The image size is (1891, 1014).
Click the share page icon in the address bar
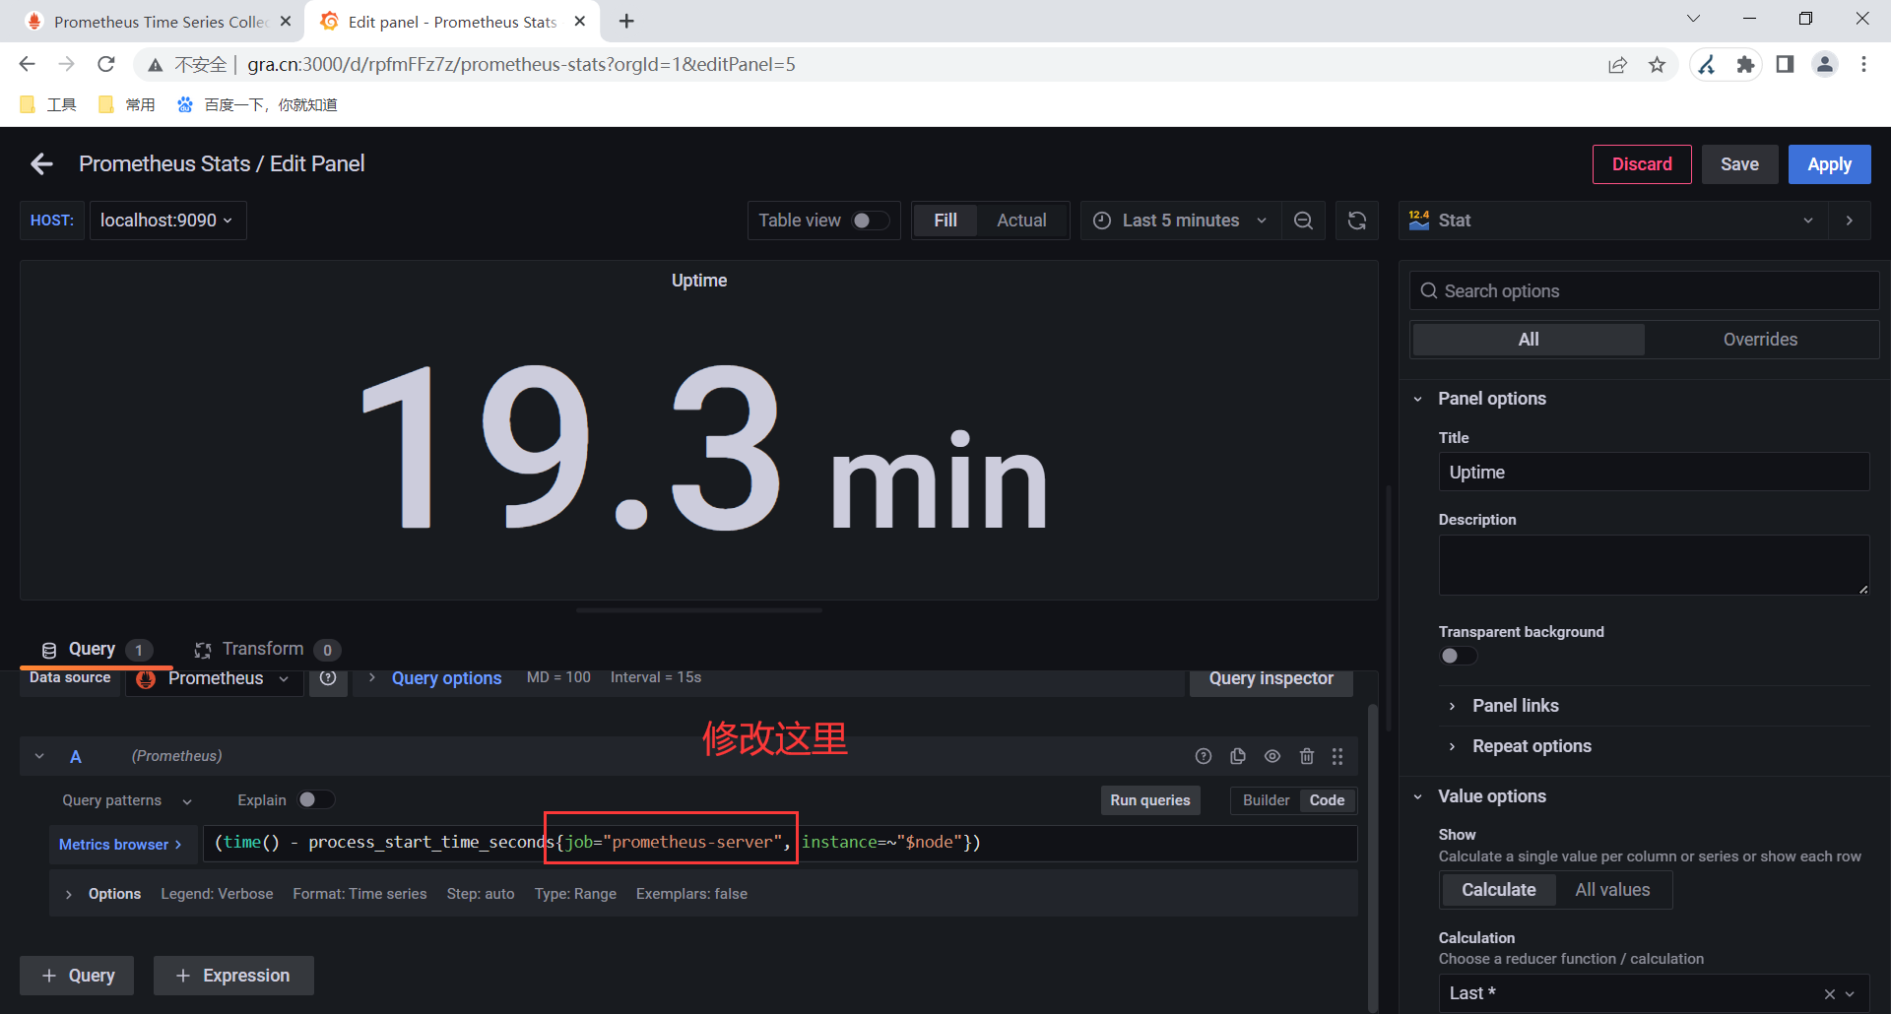coord(1617,65)
